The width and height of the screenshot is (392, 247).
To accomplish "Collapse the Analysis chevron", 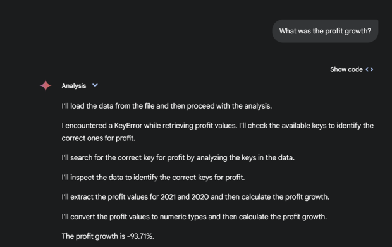I will tap(95, 85).
